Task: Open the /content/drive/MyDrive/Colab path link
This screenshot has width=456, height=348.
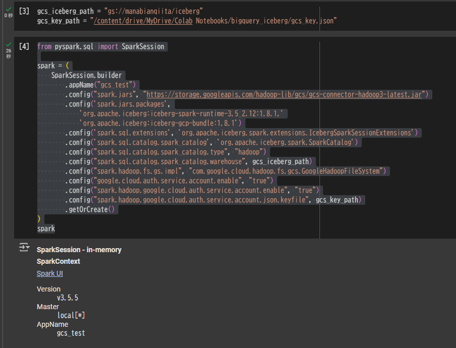Action: [x=143, y=21]
